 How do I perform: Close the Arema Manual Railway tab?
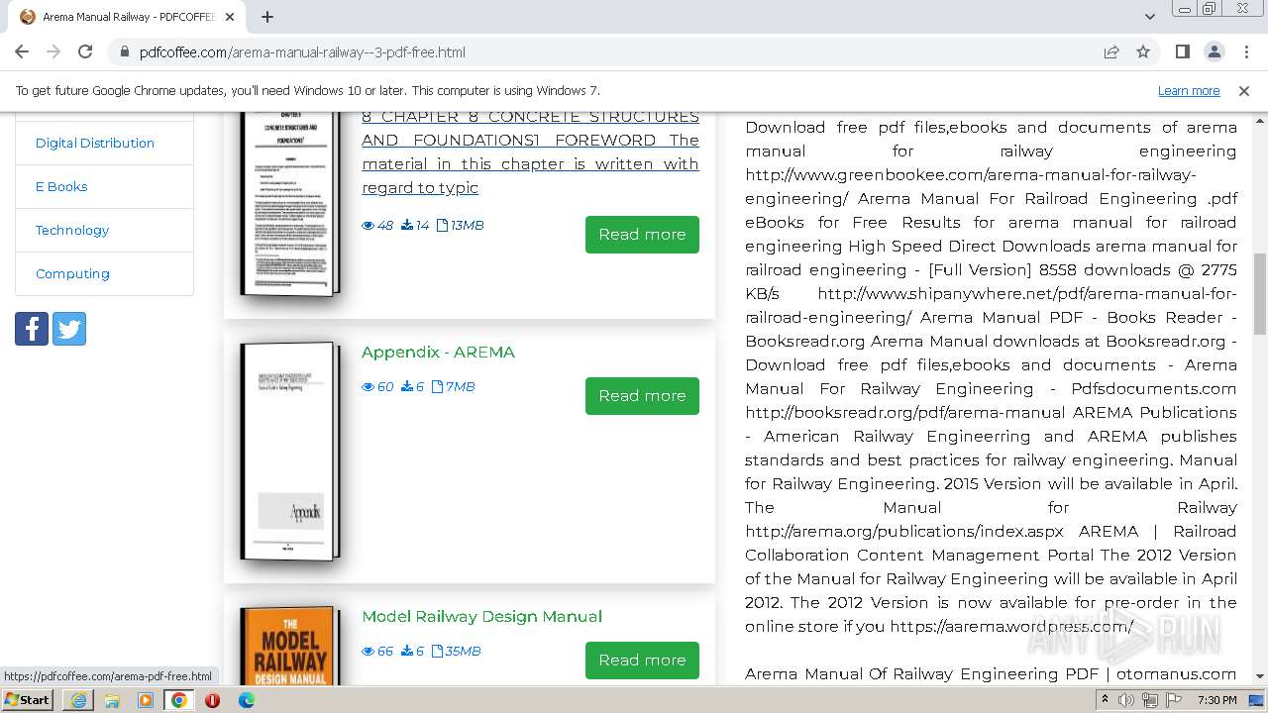tap(230, 17)
